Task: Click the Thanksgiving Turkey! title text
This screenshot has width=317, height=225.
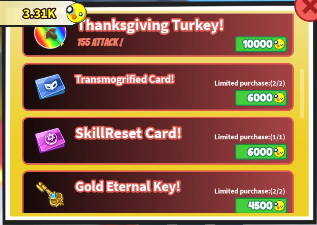Action: [151, 25]
